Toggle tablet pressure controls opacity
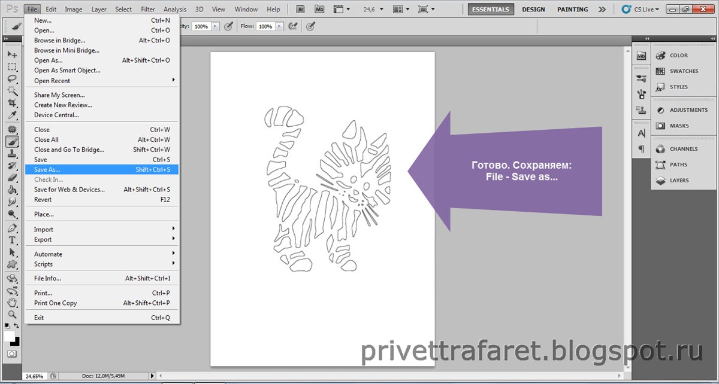 [228, 26]
